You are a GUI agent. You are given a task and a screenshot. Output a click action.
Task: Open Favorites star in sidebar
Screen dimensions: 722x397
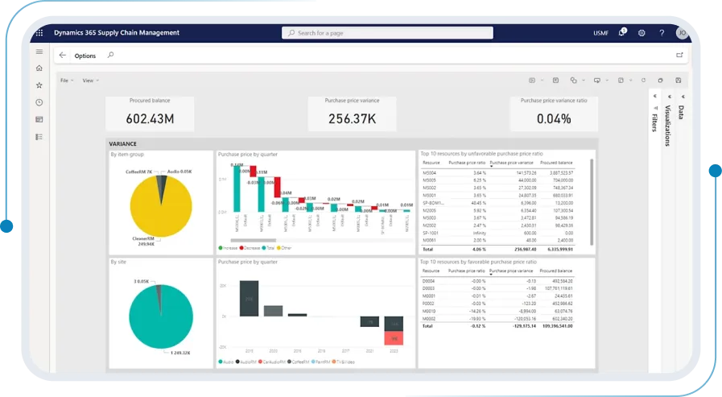(x=39, y=85)
